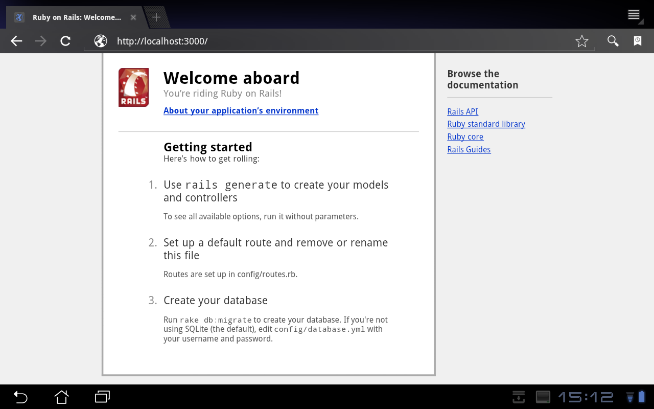The image size is (654, 409).
Task: Open the browser menu icon
Action: pyautogui.click(x=634, y=15)
